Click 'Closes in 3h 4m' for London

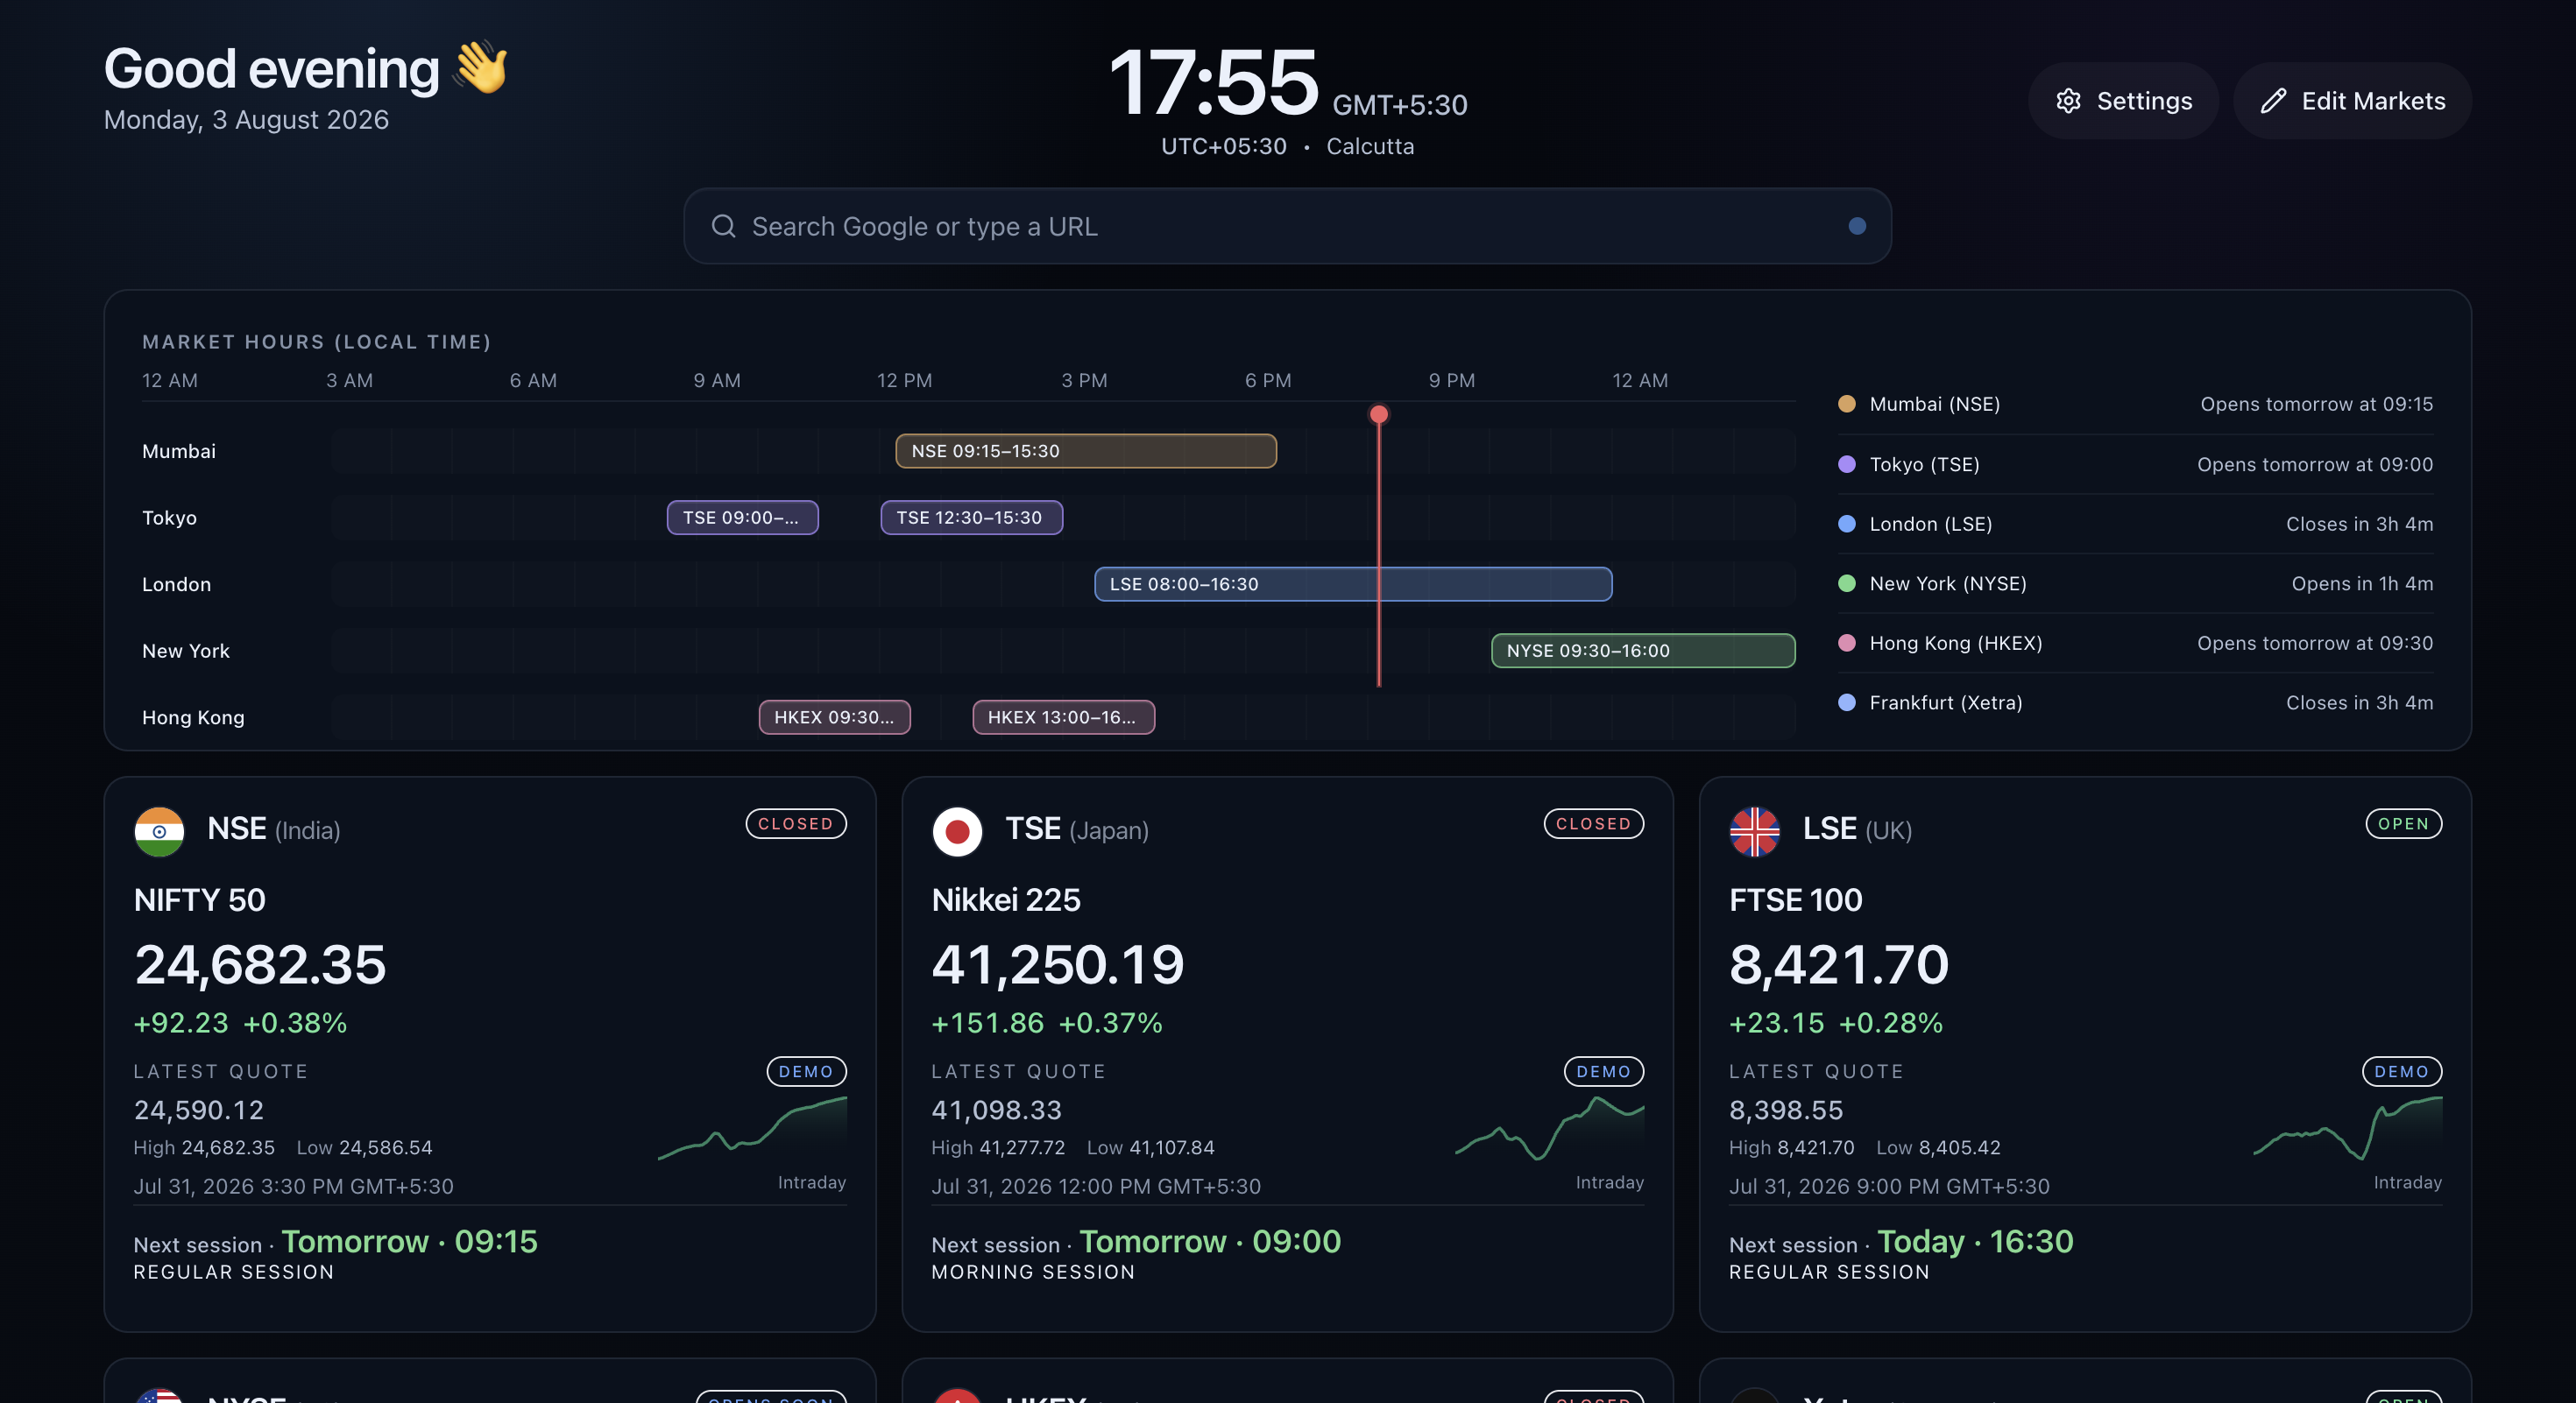tap(2359, 525)
